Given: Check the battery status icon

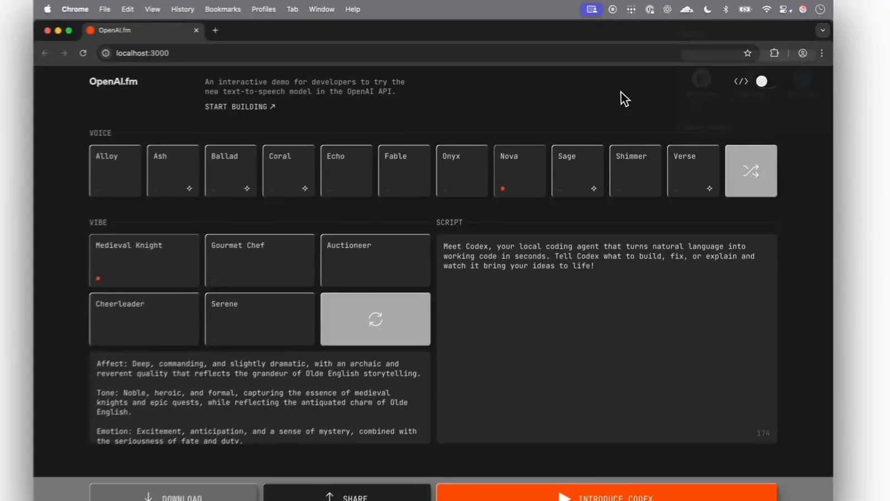Looking at the screenshot, I should click(x=745, y=9).
